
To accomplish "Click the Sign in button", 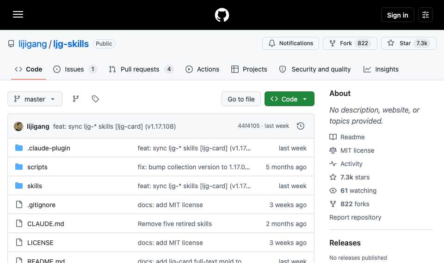I will click(x=397, y=15).
